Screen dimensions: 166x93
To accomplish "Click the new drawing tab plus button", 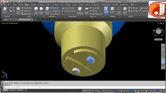I will point(35,20).
